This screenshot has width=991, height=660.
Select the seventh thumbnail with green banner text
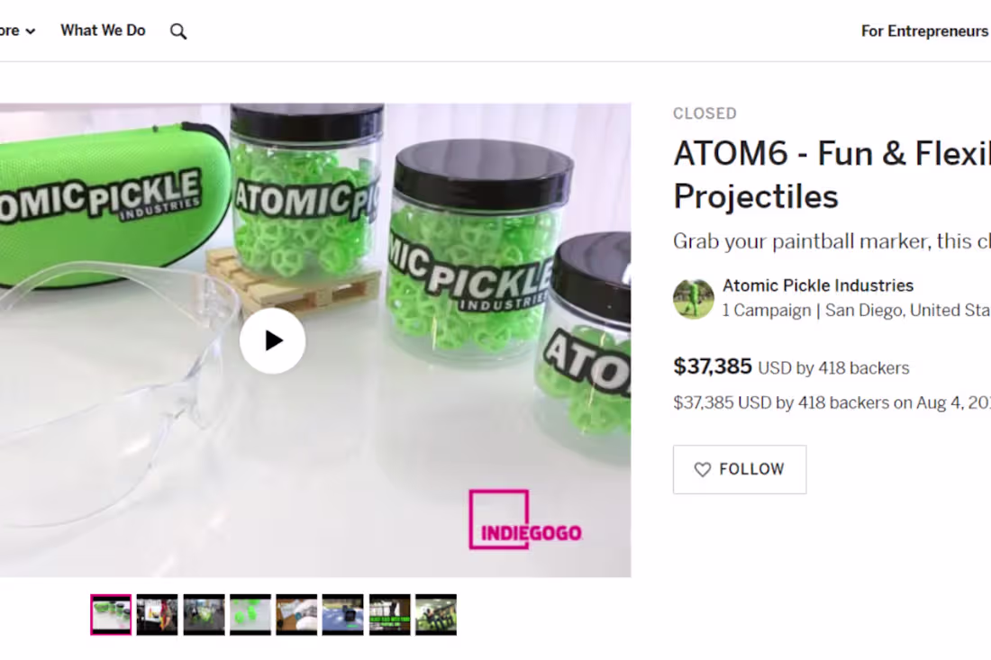[389, 615]
